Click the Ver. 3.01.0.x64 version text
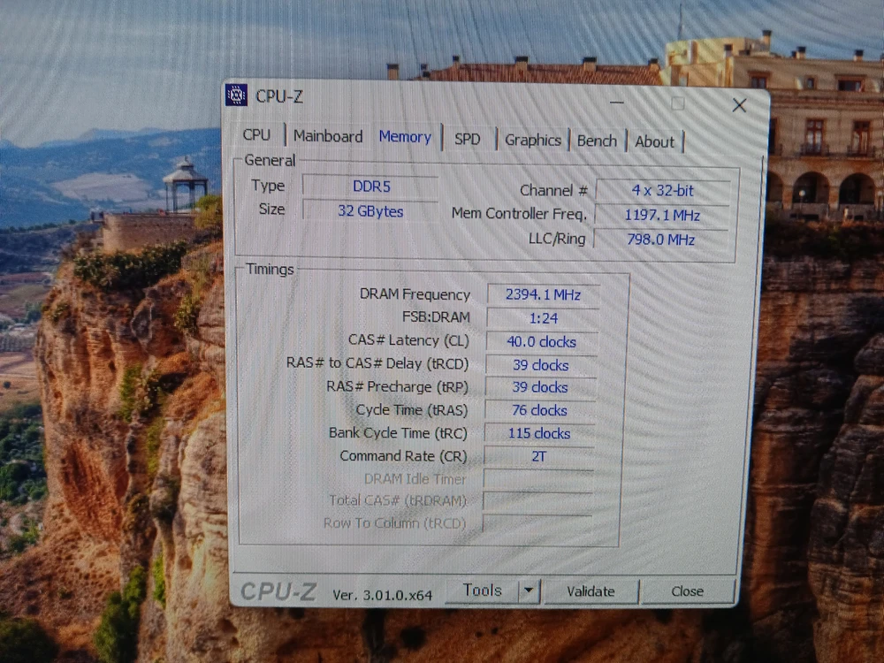The image size is (884, 663). tap(382, 595)
